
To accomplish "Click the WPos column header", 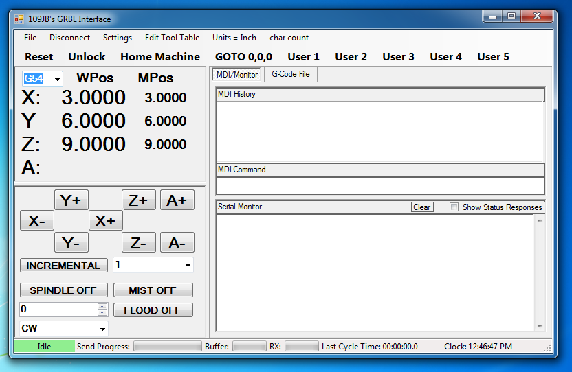I will tap(95, 78).
